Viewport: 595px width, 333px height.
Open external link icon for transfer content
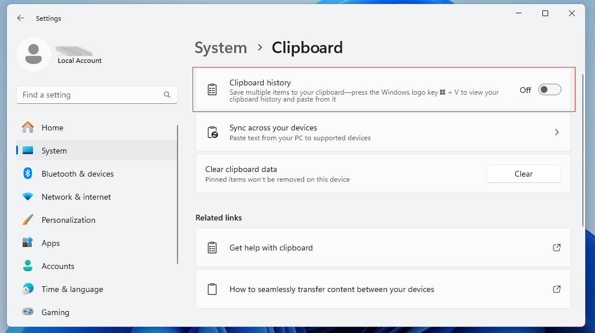557,289
